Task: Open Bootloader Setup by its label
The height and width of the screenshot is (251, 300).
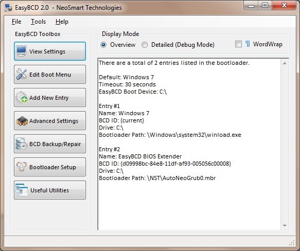Action: [52, 167]
